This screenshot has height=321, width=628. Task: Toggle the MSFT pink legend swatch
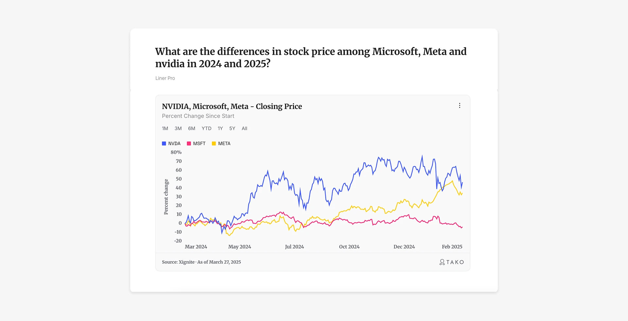pos(189,144)
